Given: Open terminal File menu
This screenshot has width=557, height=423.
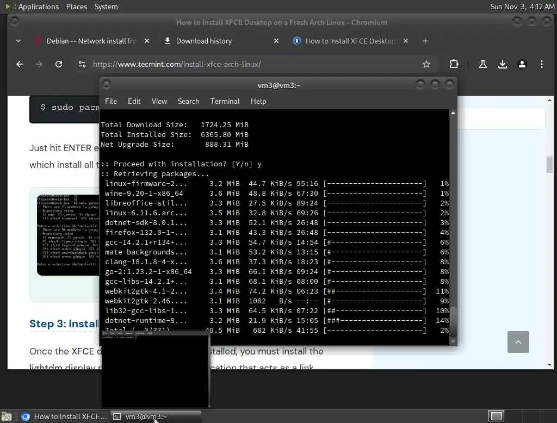Looking at the screenshot, I should [x=111, y=101].
